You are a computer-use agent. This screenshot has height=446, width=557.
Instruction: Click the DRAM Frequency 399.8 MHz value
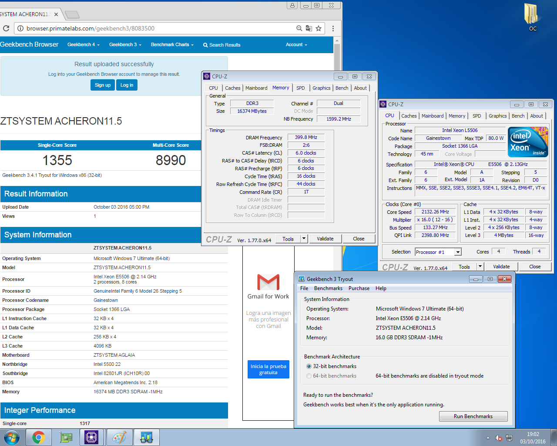[306, 137]
